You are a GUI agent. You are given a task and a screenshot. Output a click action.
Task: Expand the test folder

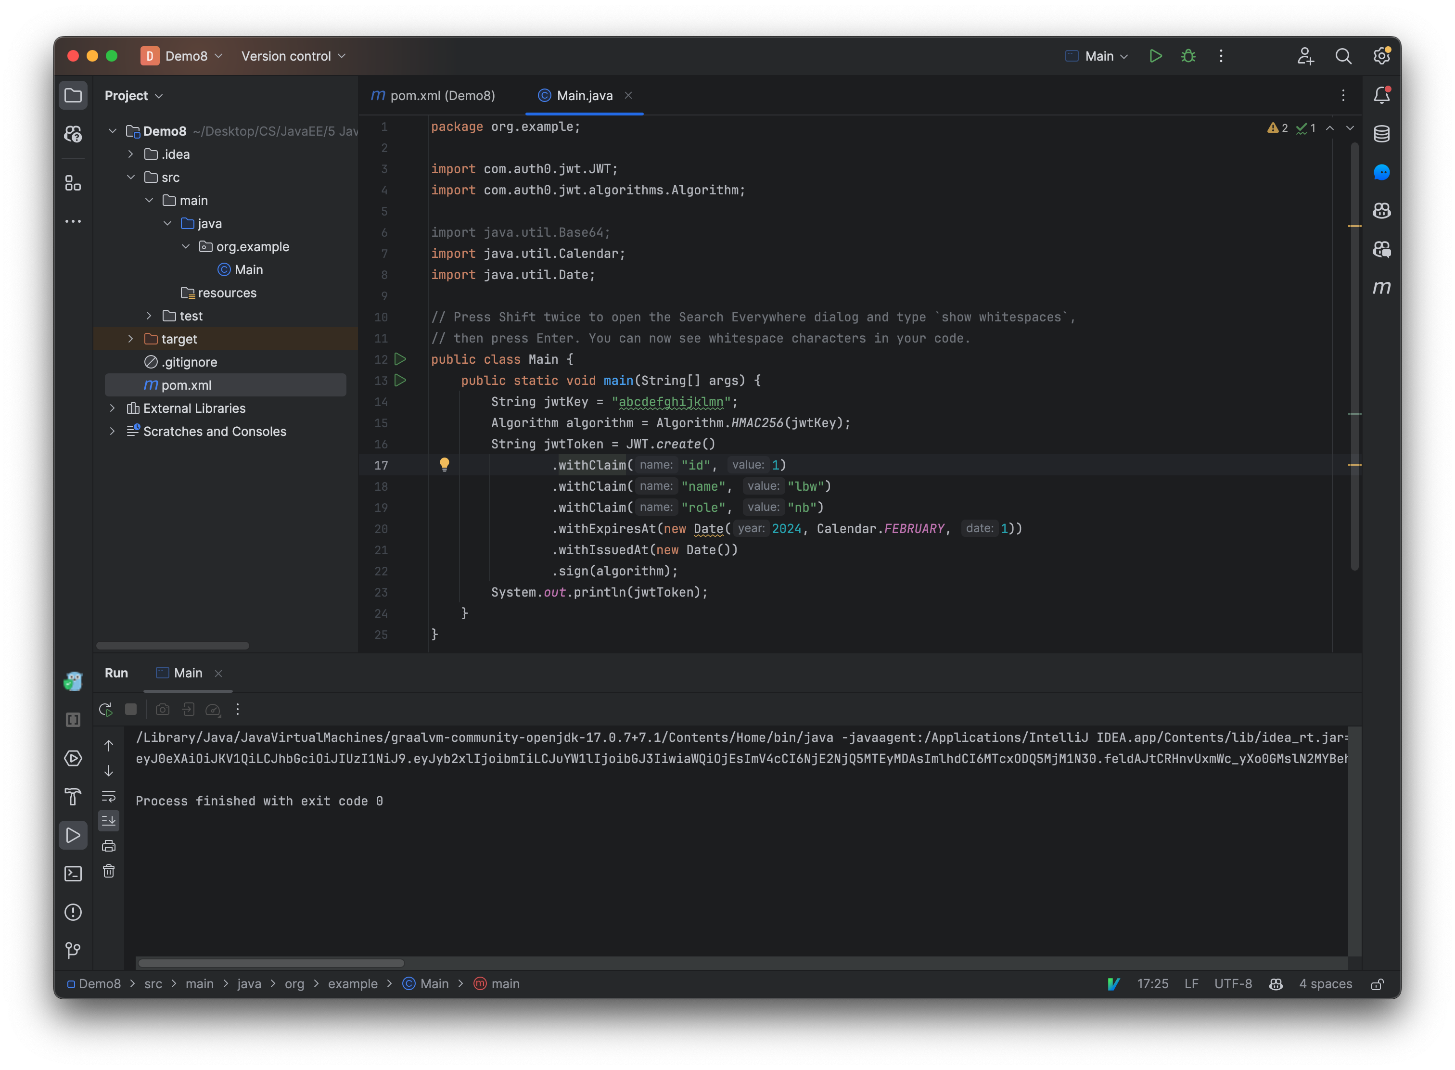point(149,316)
